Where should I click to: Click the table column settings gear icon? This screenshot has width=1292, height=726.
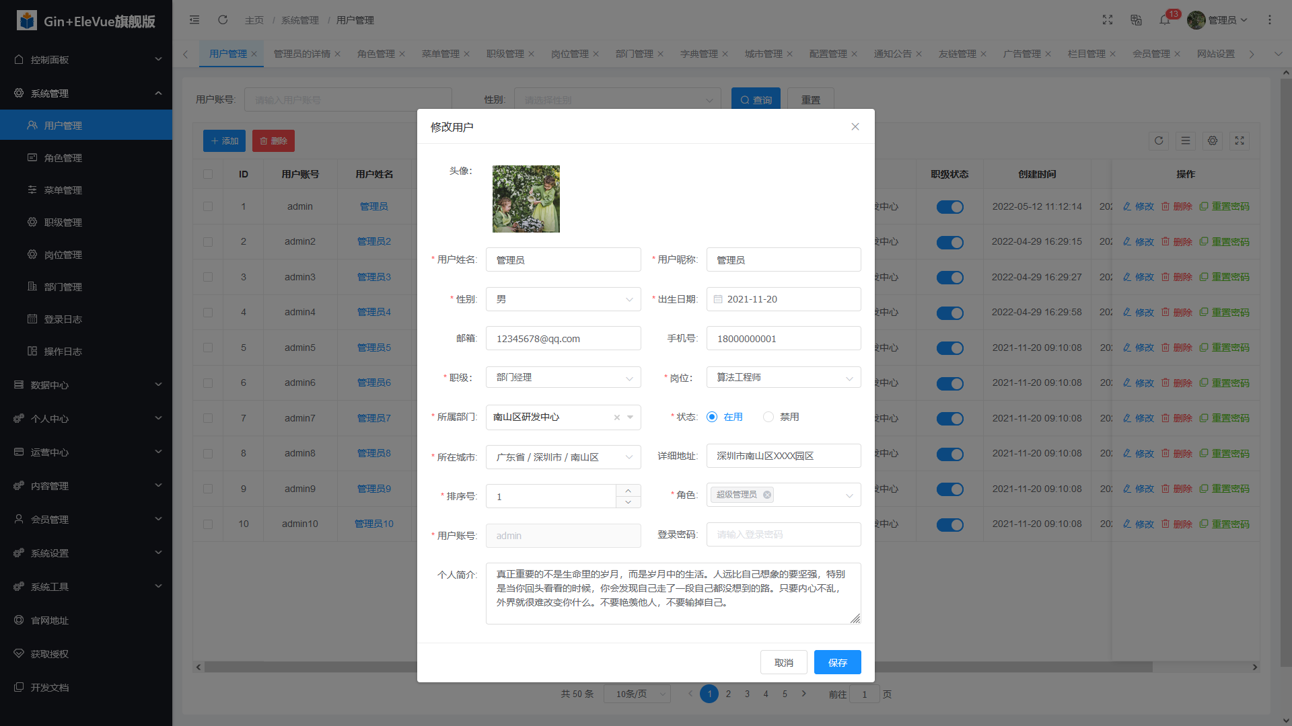(x=1213, y=141)
